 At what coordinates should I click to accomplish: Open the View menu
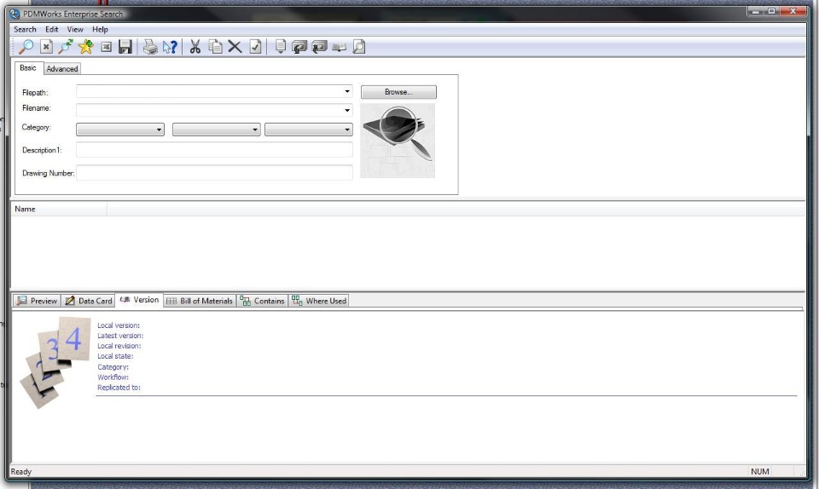[x=75, y=30]
